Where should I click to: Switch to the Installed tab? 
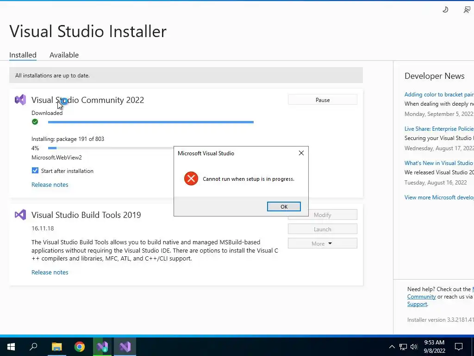pos(23,55)
